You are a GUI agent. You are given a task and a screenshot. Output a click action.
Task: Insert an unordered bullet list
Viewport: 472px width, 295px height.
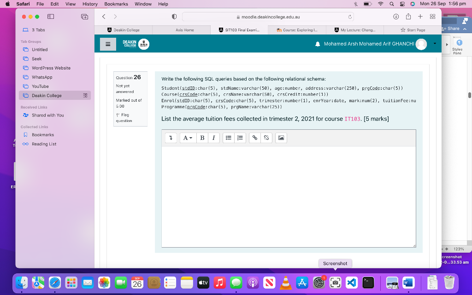coord(229,138)
